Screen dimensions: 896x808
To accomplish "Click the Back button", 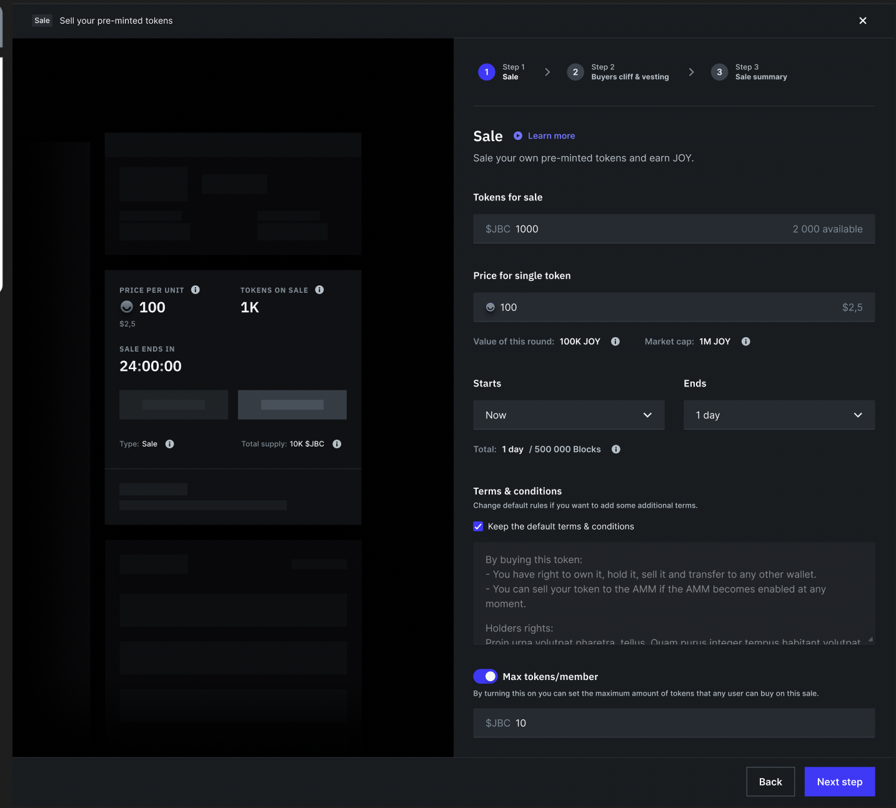I will [770, 781].
